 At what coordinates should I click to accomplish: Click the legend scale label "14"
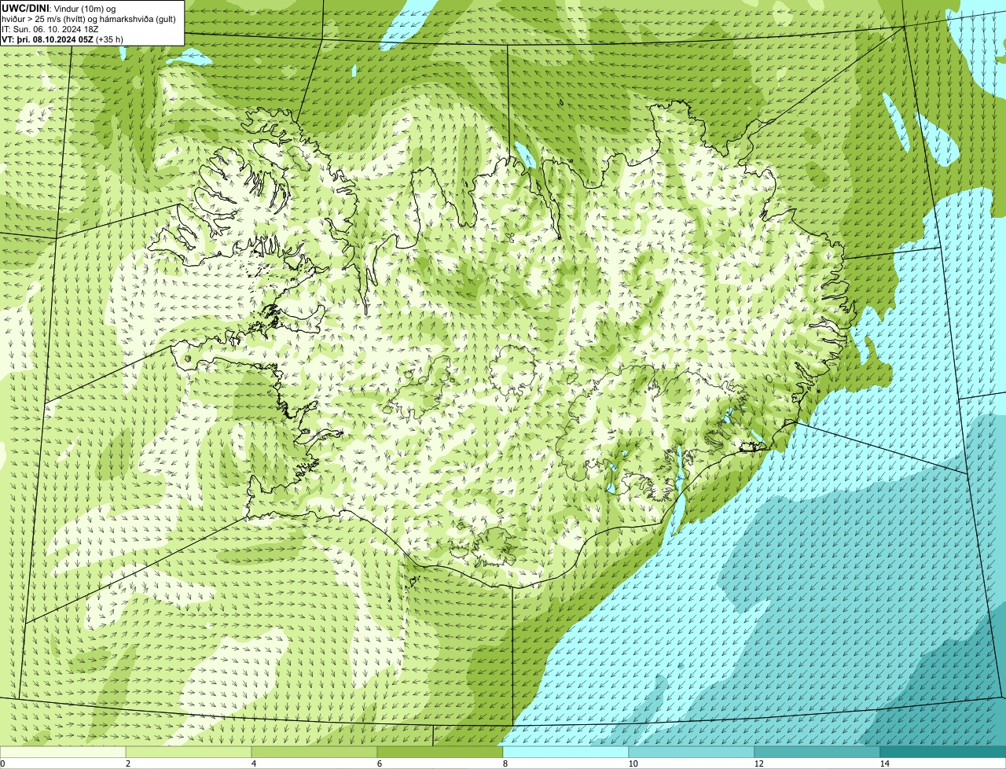(884, 763)
